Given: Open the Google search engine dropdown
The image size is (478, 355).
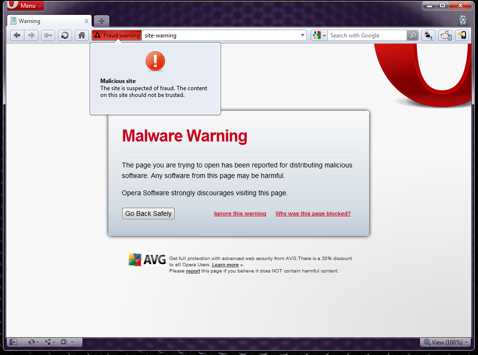Looking at the screenshot, I should (x=319, y=35).
